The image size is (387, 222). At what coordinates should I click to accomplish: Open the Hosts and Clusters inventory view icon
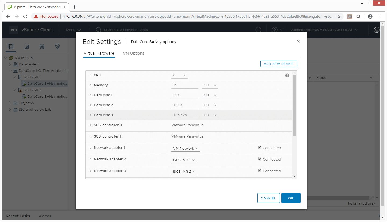(11, 46)
